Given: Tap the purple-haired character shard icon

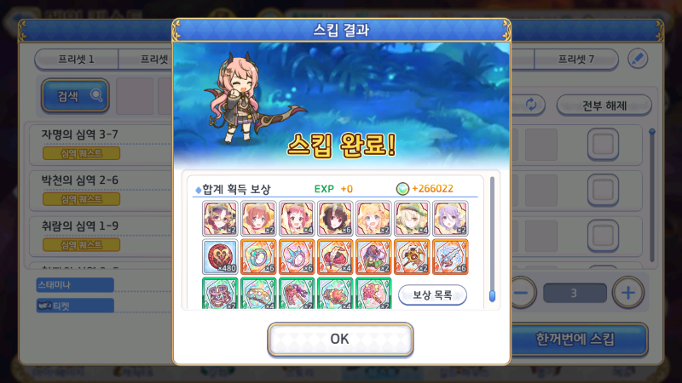Looking at the screenshot, I should [450, 218].
